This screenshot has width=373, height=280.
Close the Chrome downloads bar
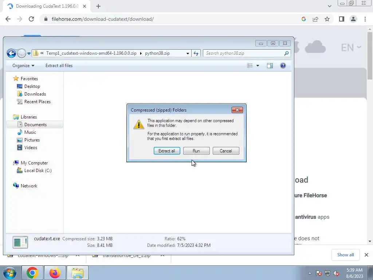coord(366,255)
